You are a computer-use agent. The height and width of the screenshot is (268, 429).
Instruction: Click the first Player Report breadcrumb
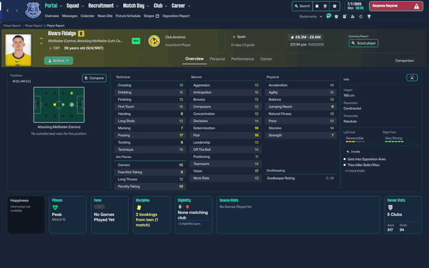point(12,26)
